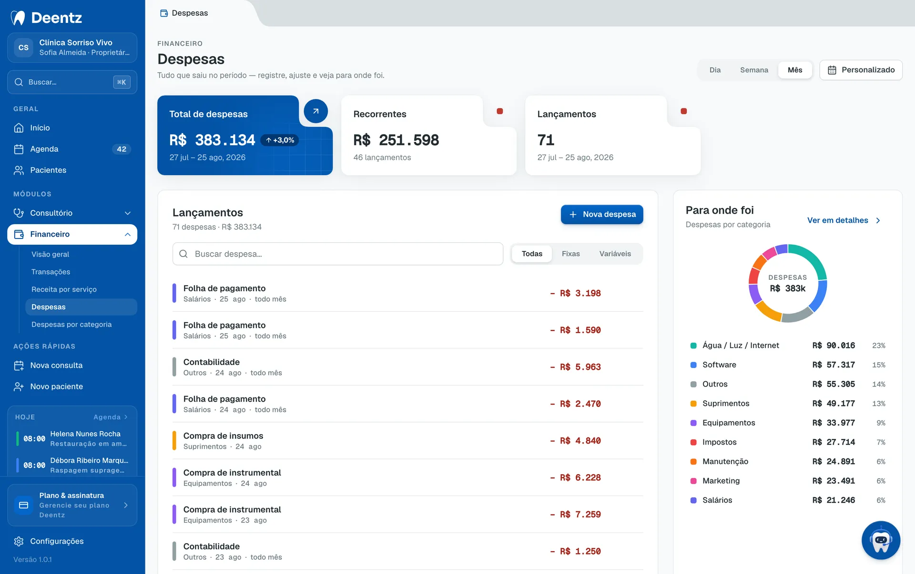Click the Água / Luz / Internet color swatch

click(x=693, y=346)
